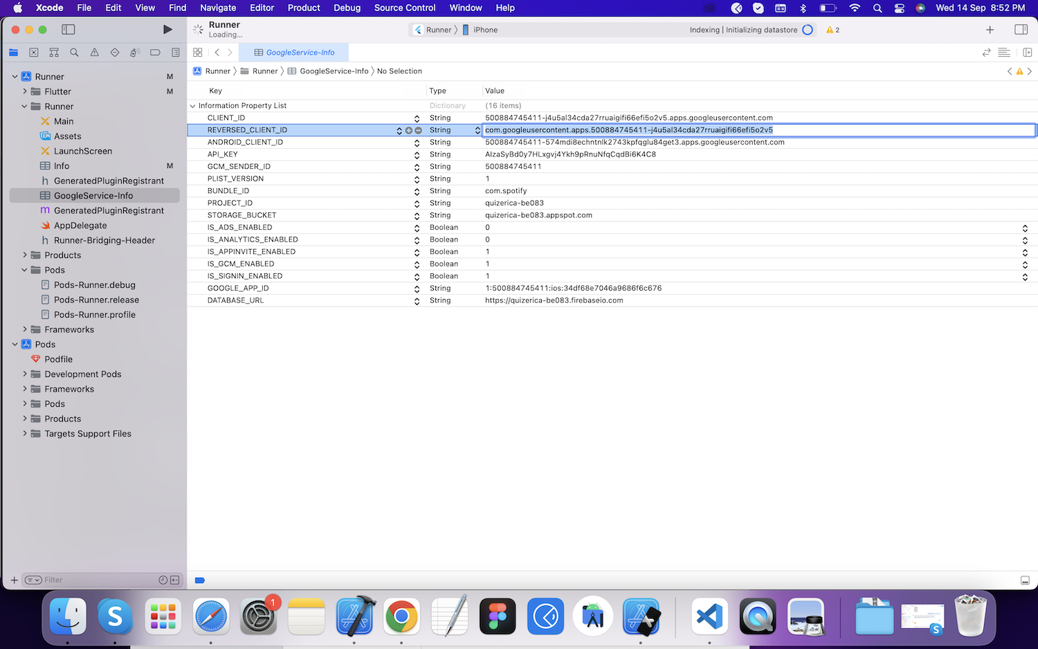
Task: Run the project with the Play button
Action: [167, 29]
